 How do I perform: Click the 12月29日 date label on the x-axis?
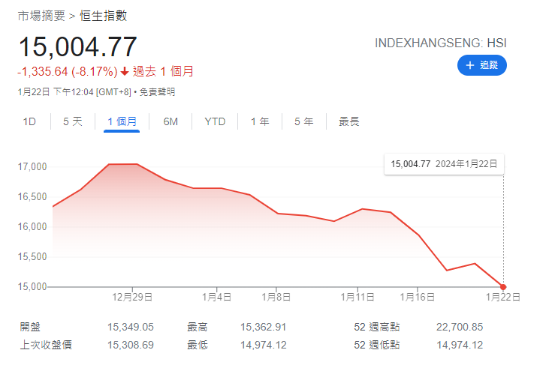132,297
